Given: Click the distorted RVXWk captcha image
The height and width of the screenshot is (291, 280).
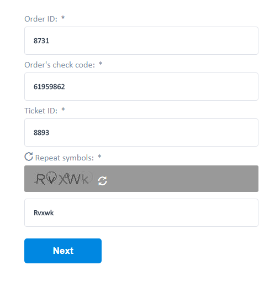Looking at the screenshot, I should tap(64, 178).
